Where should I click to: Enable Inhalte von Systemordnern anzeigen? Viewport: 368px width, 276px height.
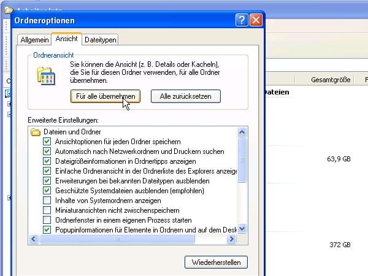[47, 201]
